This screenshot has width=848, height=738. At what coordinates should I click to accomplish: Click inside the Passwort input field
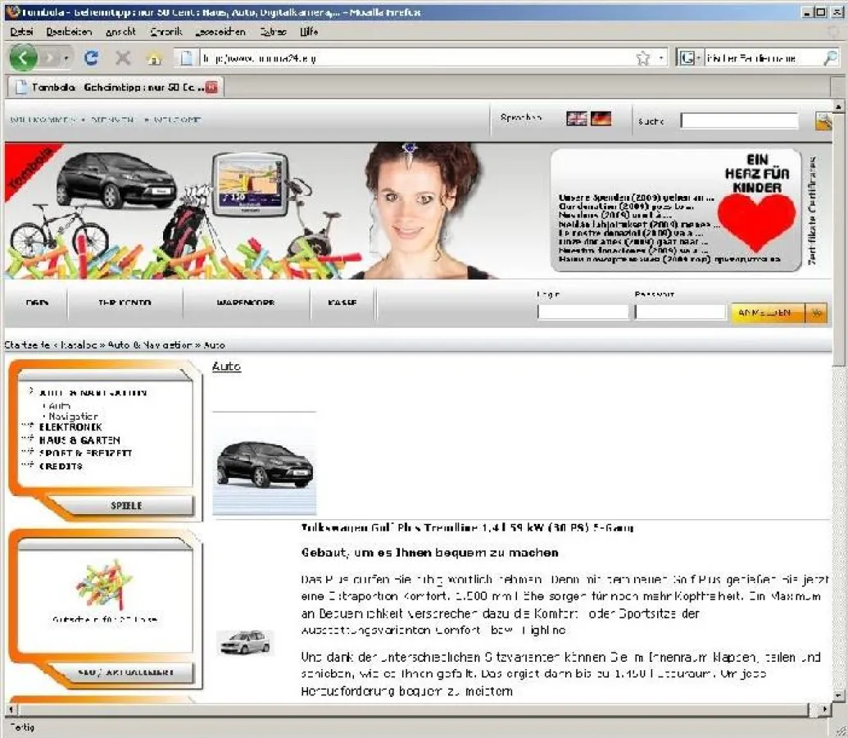pos(680,311)
